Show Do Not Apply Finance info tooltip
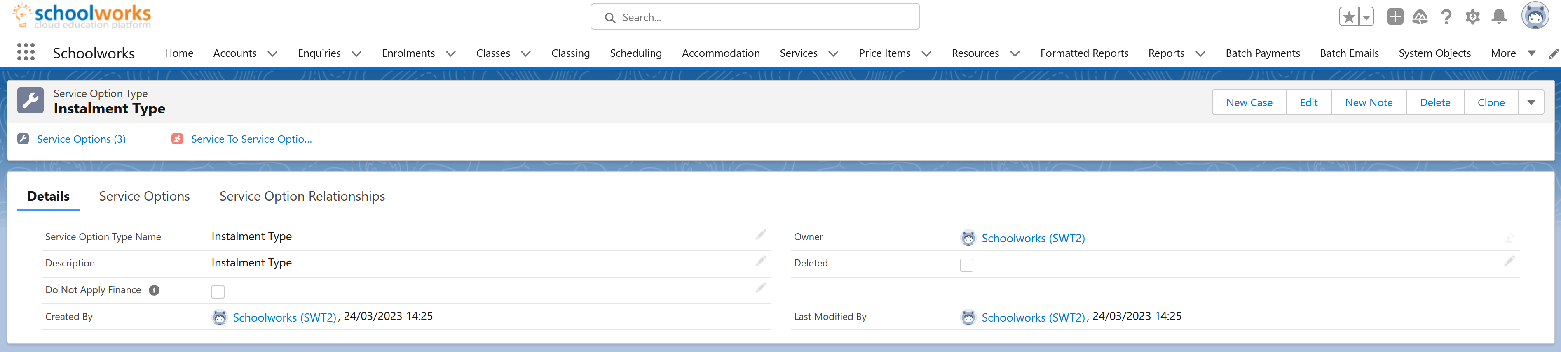 pyautogui.click(x=154, y=290)
